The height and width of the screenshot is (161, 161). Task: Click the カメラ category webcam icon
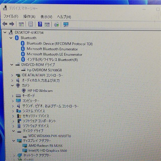(18, 86)
